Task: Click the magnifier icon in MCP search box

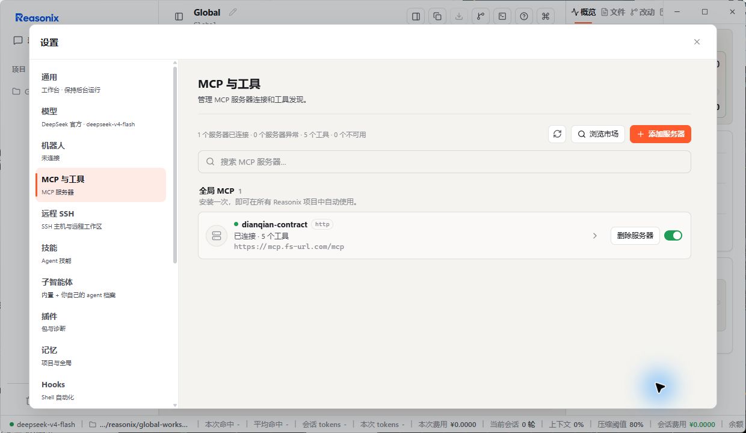Action: click(x=211, y=162)
